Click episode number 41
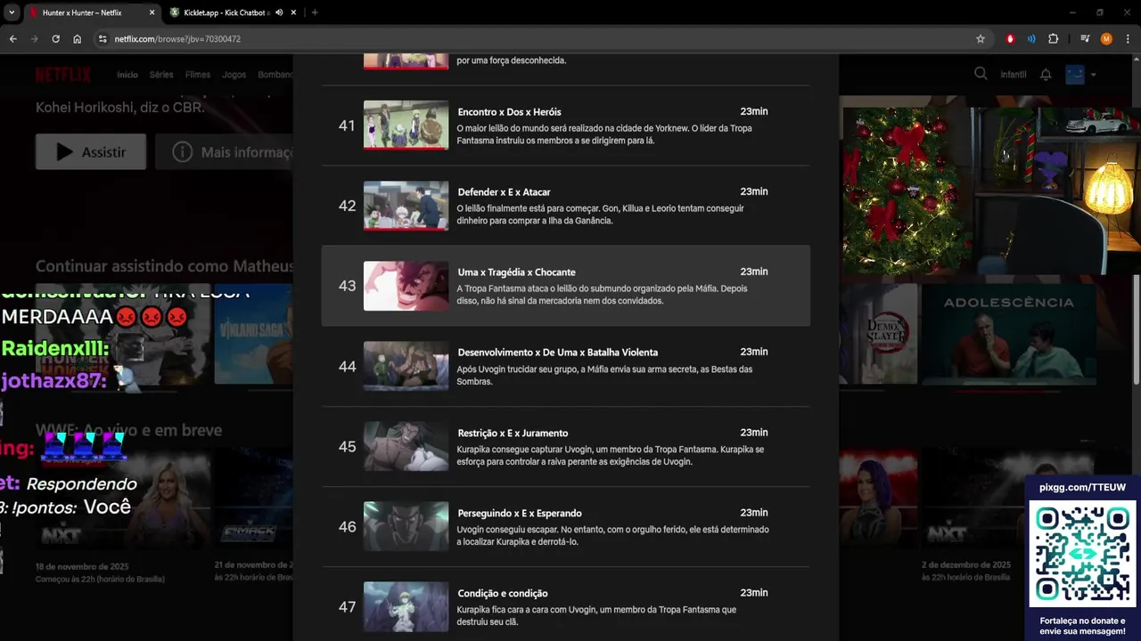 (347, 126)
